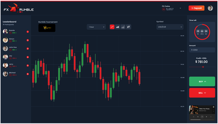Open the USD/EUR symbol dropdown
218x124 pixels.
170,27
